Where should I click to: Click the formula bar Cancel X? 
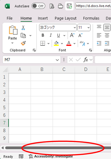coord(71,60)
